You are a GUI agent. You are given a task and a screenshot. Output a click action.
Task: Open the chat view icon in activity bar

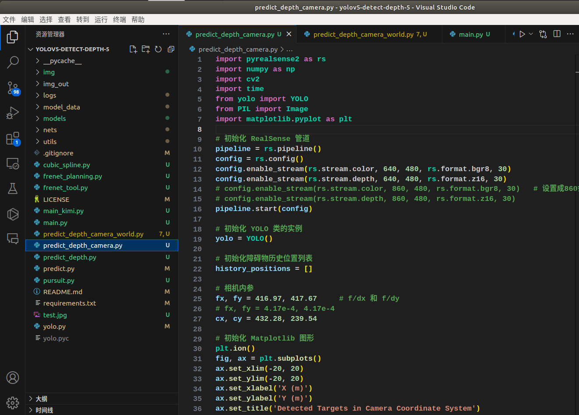click(13, 239)
